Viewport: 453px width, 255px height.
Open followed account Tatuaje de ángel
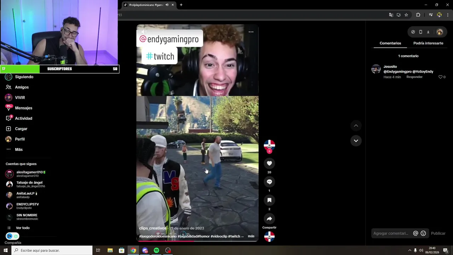click(x=25, y=184)
